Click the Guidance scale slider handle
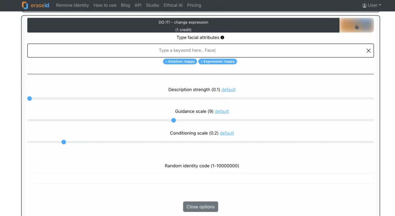 tap(174, 120)
